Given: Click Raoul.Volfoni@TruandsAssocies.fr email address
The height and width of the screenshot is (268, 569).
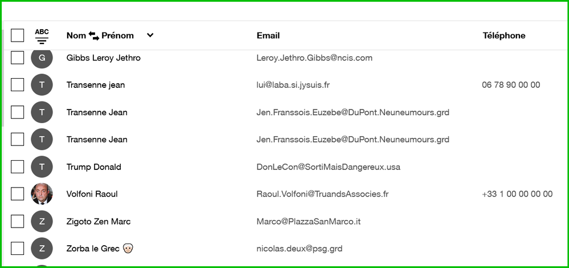Looking at the screenshot, I should 322,194.
